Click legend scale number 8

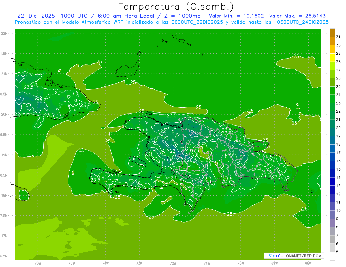pos(337,227)
